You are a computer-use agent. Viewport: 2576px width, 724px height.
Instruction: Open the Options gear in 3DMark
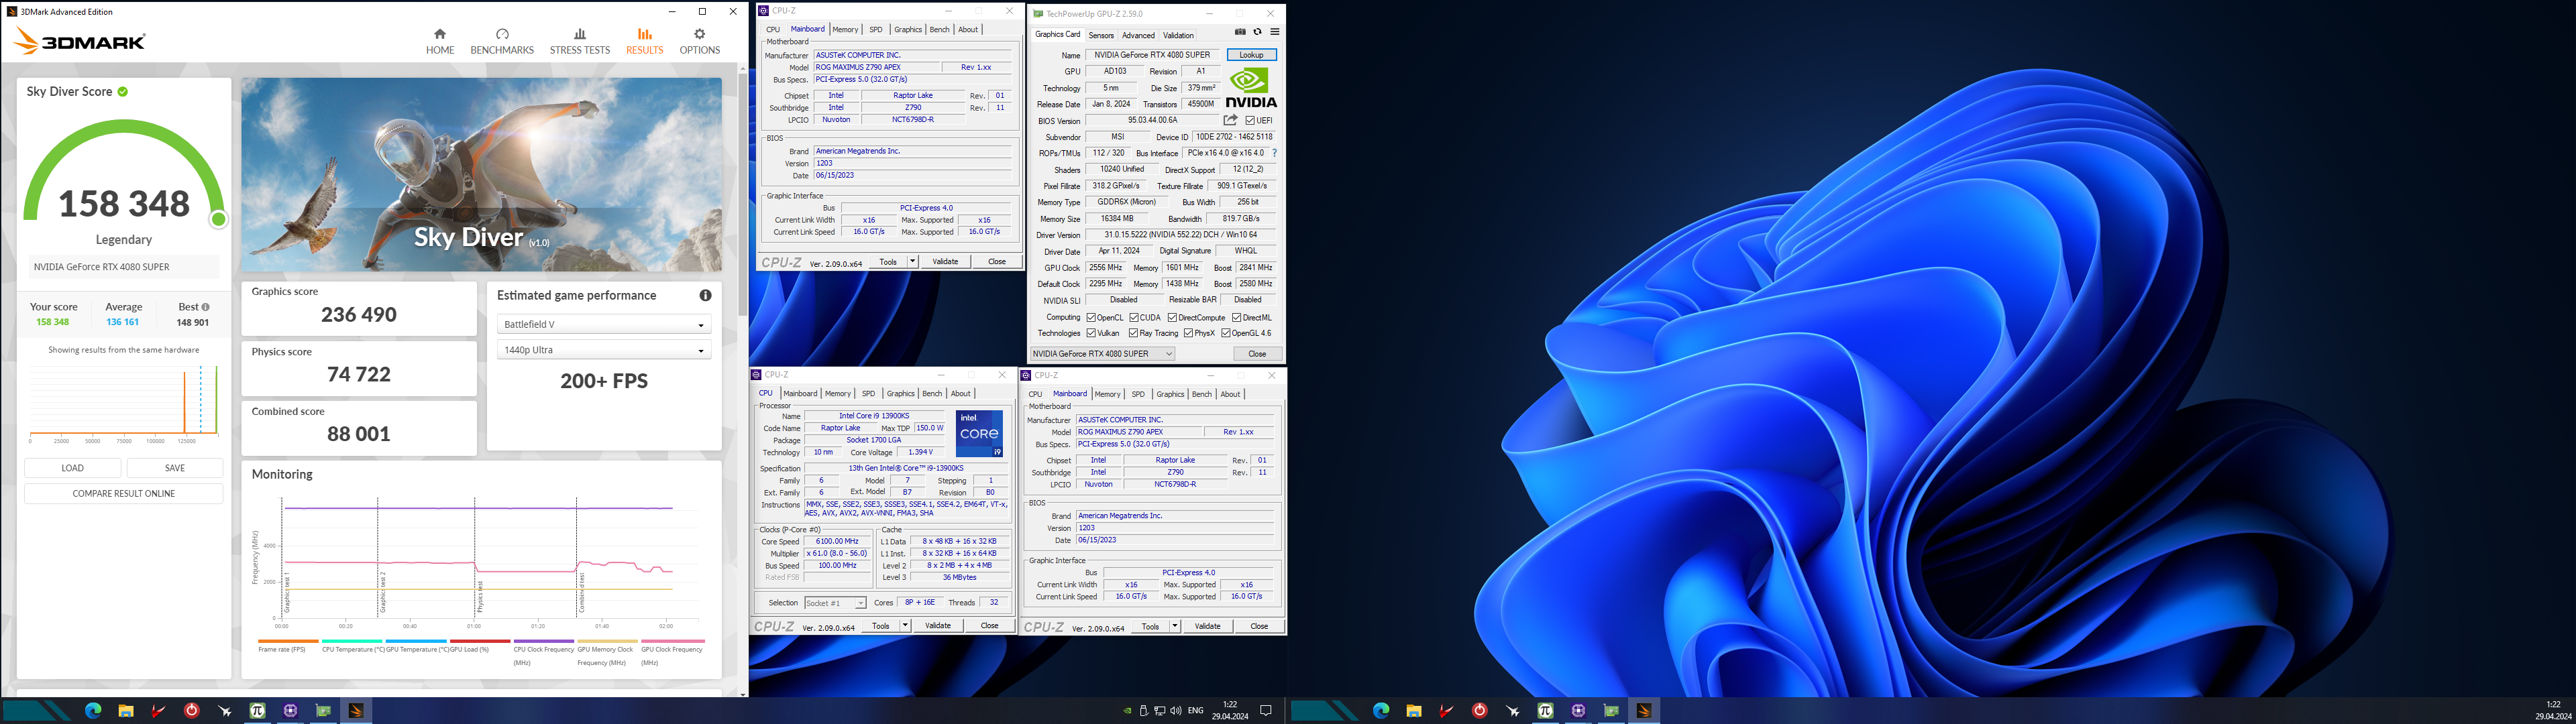699,41
